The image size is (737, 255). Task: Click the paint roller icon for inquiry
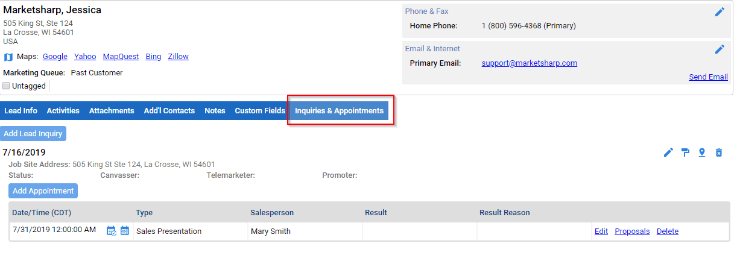[685, 153]
